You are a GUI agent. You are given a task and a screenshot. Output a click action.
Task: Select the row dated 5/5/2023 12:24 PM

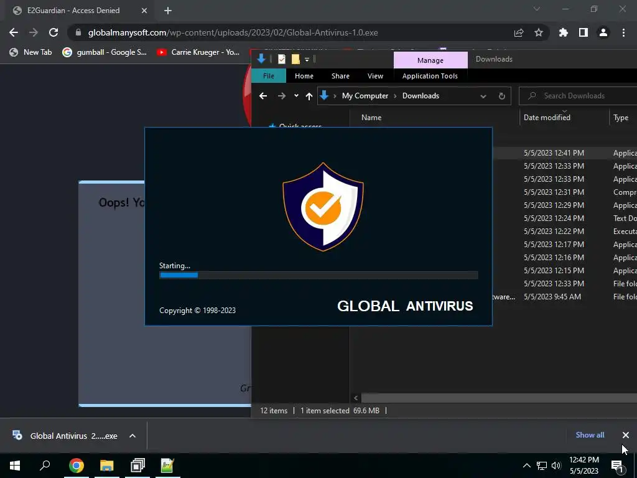pos(565,218)
